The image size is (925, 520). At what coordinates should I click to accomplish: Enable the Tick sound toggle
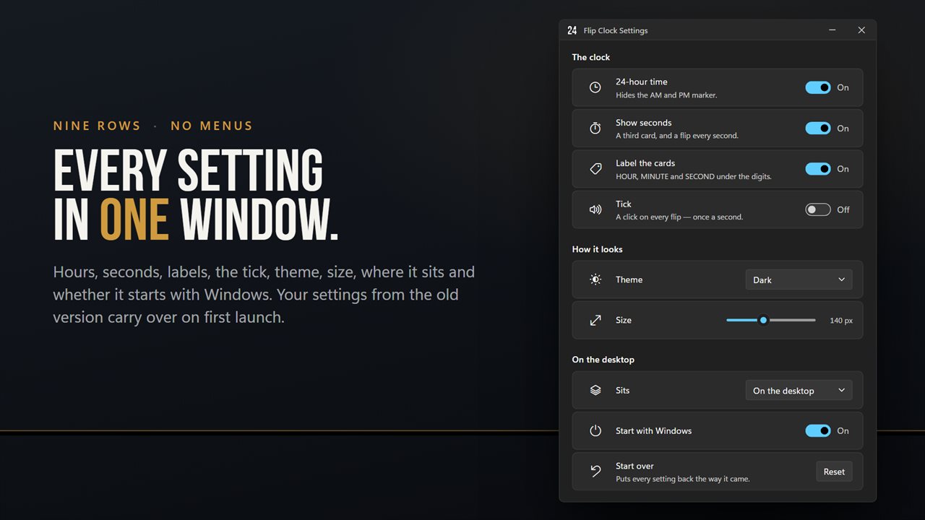pyautogui.click(x=818, y=209)
